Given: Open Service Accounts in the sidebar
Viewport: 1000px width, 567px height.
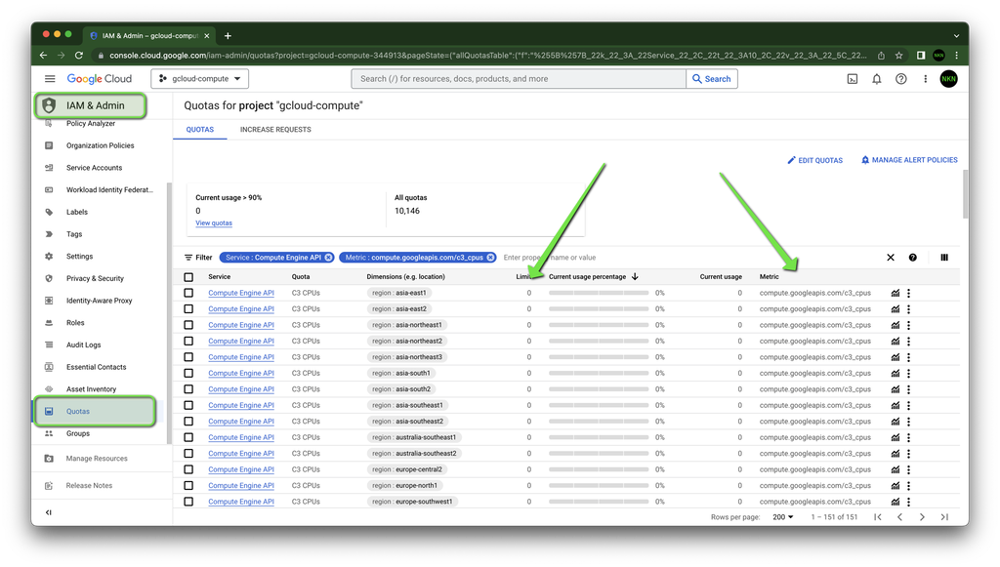Looking at the screenshot, I should point(94,168).
